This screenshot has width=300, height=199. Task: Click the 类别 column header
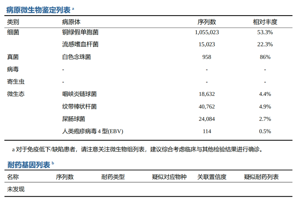point(13,22)
